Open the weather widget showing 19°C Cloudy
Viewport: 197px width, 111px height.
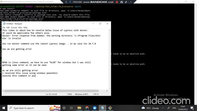[150, 108]
